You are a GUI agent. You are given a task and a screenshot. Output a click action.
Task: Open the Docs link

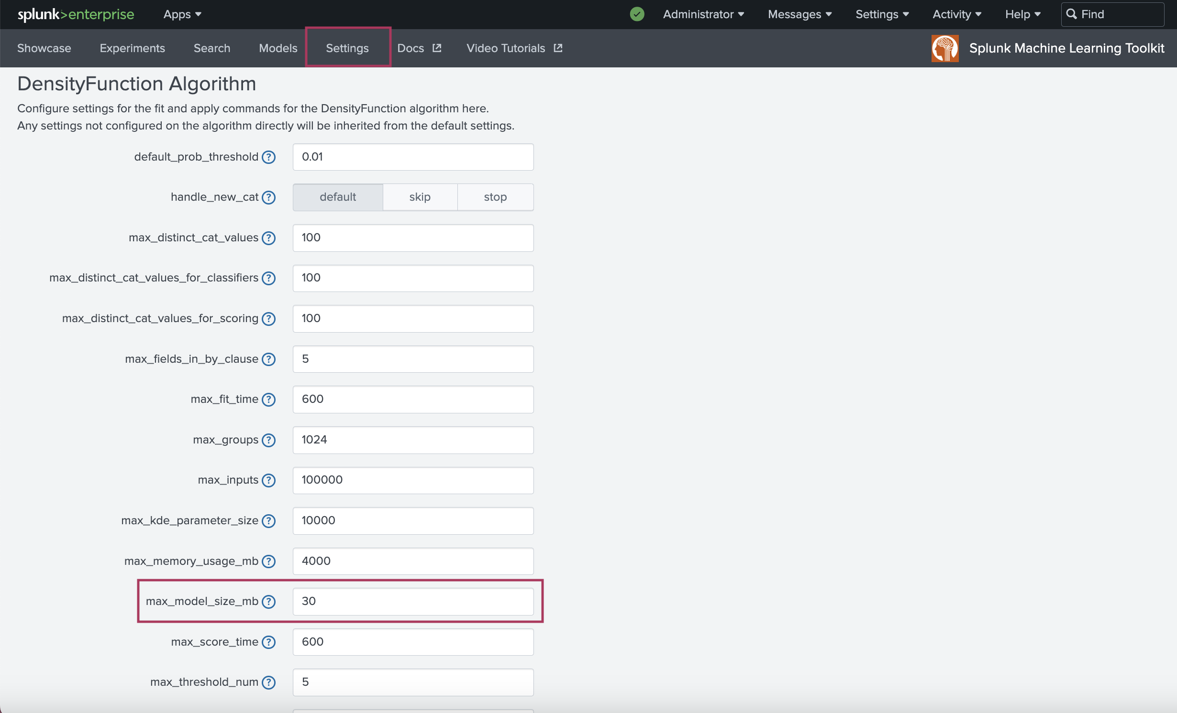click(411, 48)
